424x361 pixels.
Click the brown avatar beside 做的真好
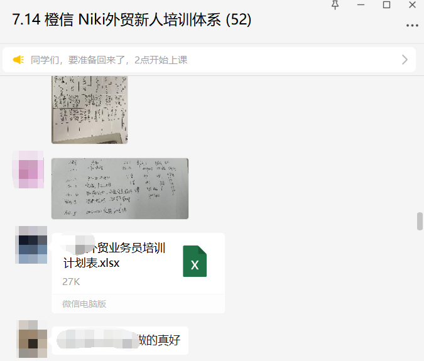point(32,339)
